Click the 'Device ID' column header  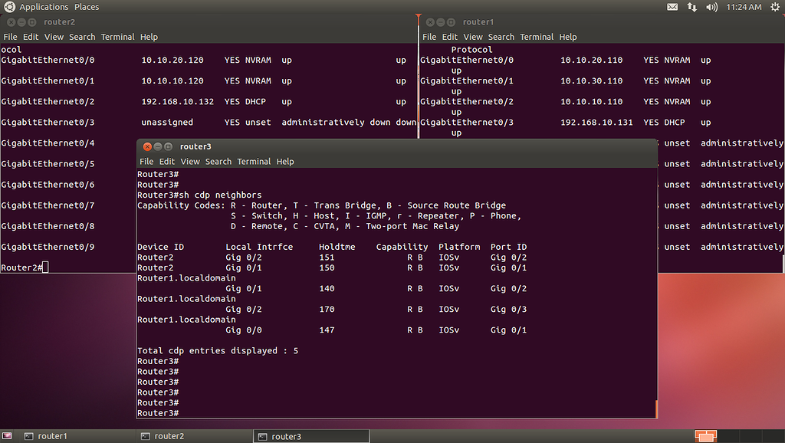click(x=160, y=248)
